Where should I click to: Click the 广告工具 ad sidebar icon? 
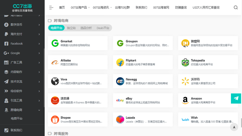6,62
